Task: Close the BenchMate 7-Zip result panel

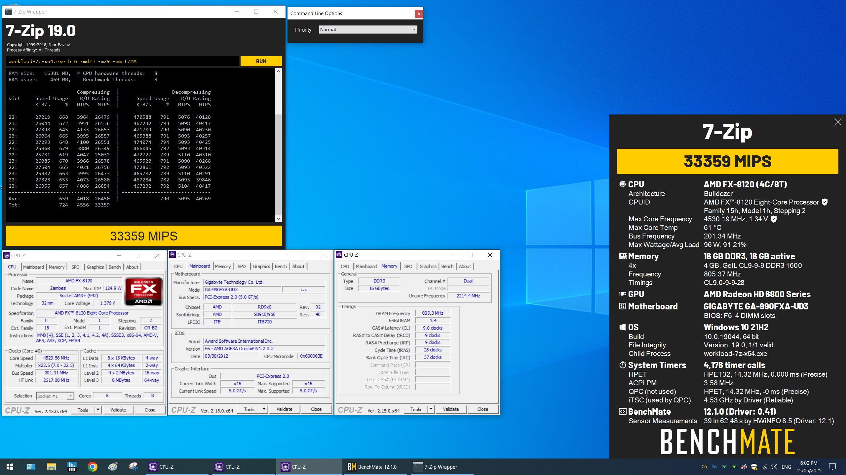Action: 838,122
